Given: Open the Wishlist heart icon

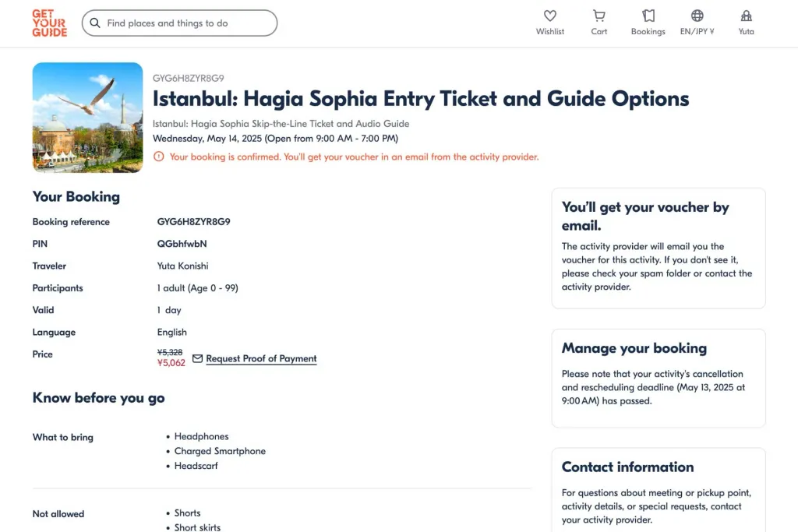Looking at the screenshot, I should 549,16.
